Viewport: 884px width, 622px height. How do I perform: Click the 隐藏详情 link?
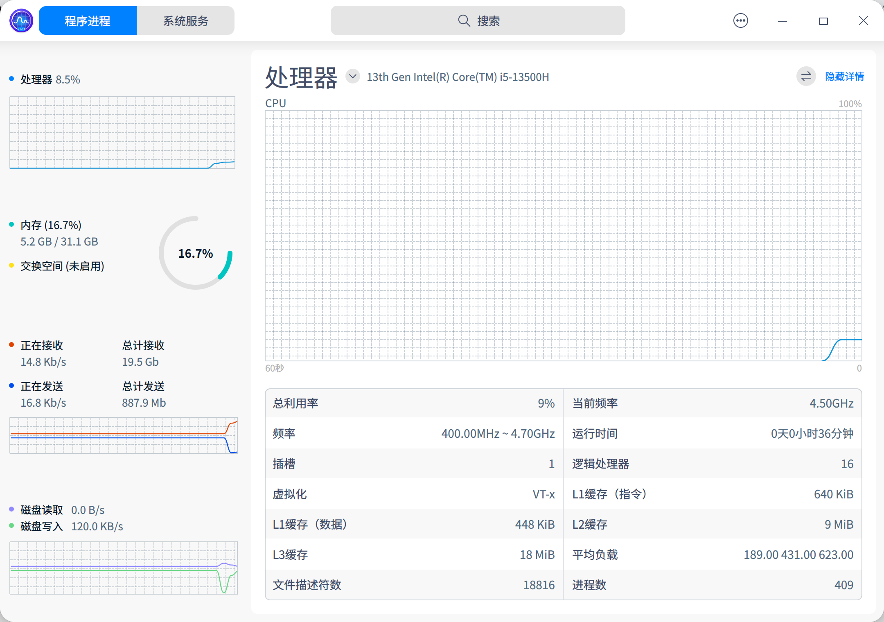[x=844, y=77]
